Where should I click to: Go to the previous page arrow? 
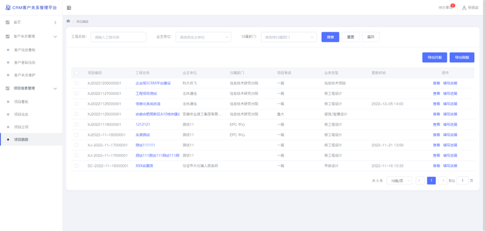420,180
